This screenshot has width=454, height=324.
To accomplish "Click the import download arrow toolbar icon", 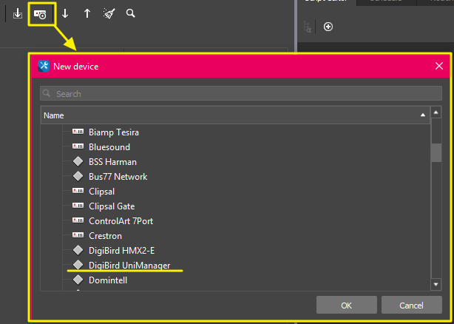I will [x=18, y=13].
